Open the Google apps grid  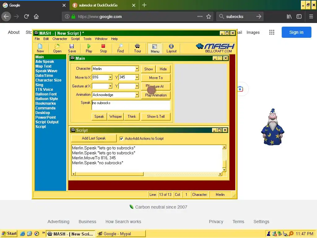tap(272, 32)
